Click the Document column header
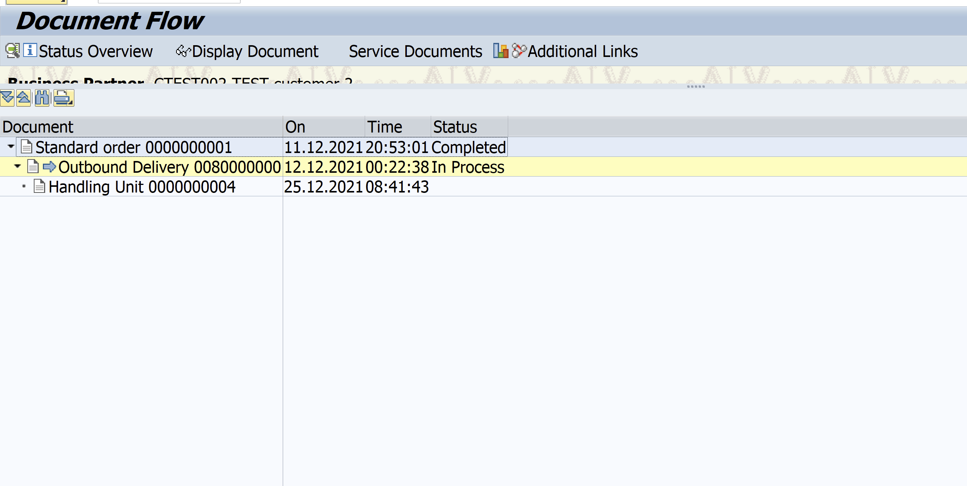Image resolution: width=967 pixels, height=486 pixels. coord(141,127)
